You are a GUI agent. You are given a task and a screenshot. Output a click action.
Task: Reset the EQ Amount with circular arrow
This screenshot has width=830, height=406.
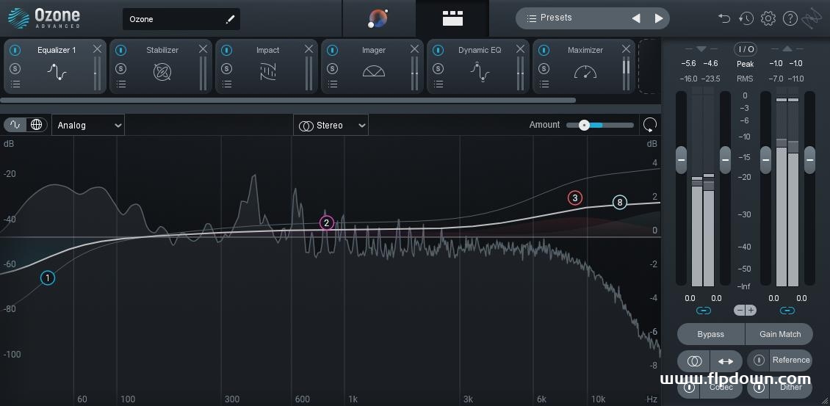click(649, 125)
